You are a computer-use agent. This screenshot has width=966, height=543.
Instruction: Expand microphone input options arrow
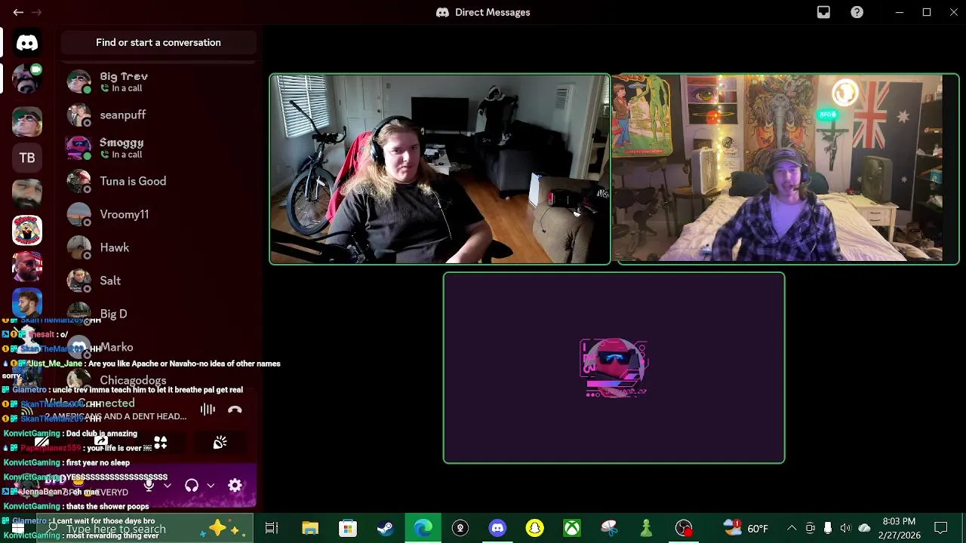point(168,486)
